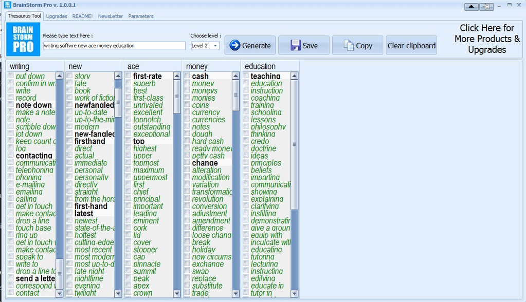526x302 pixels.
Task: Switch to the NewsLetter tab
Action: pyautogui.click(x=111, y=16)
